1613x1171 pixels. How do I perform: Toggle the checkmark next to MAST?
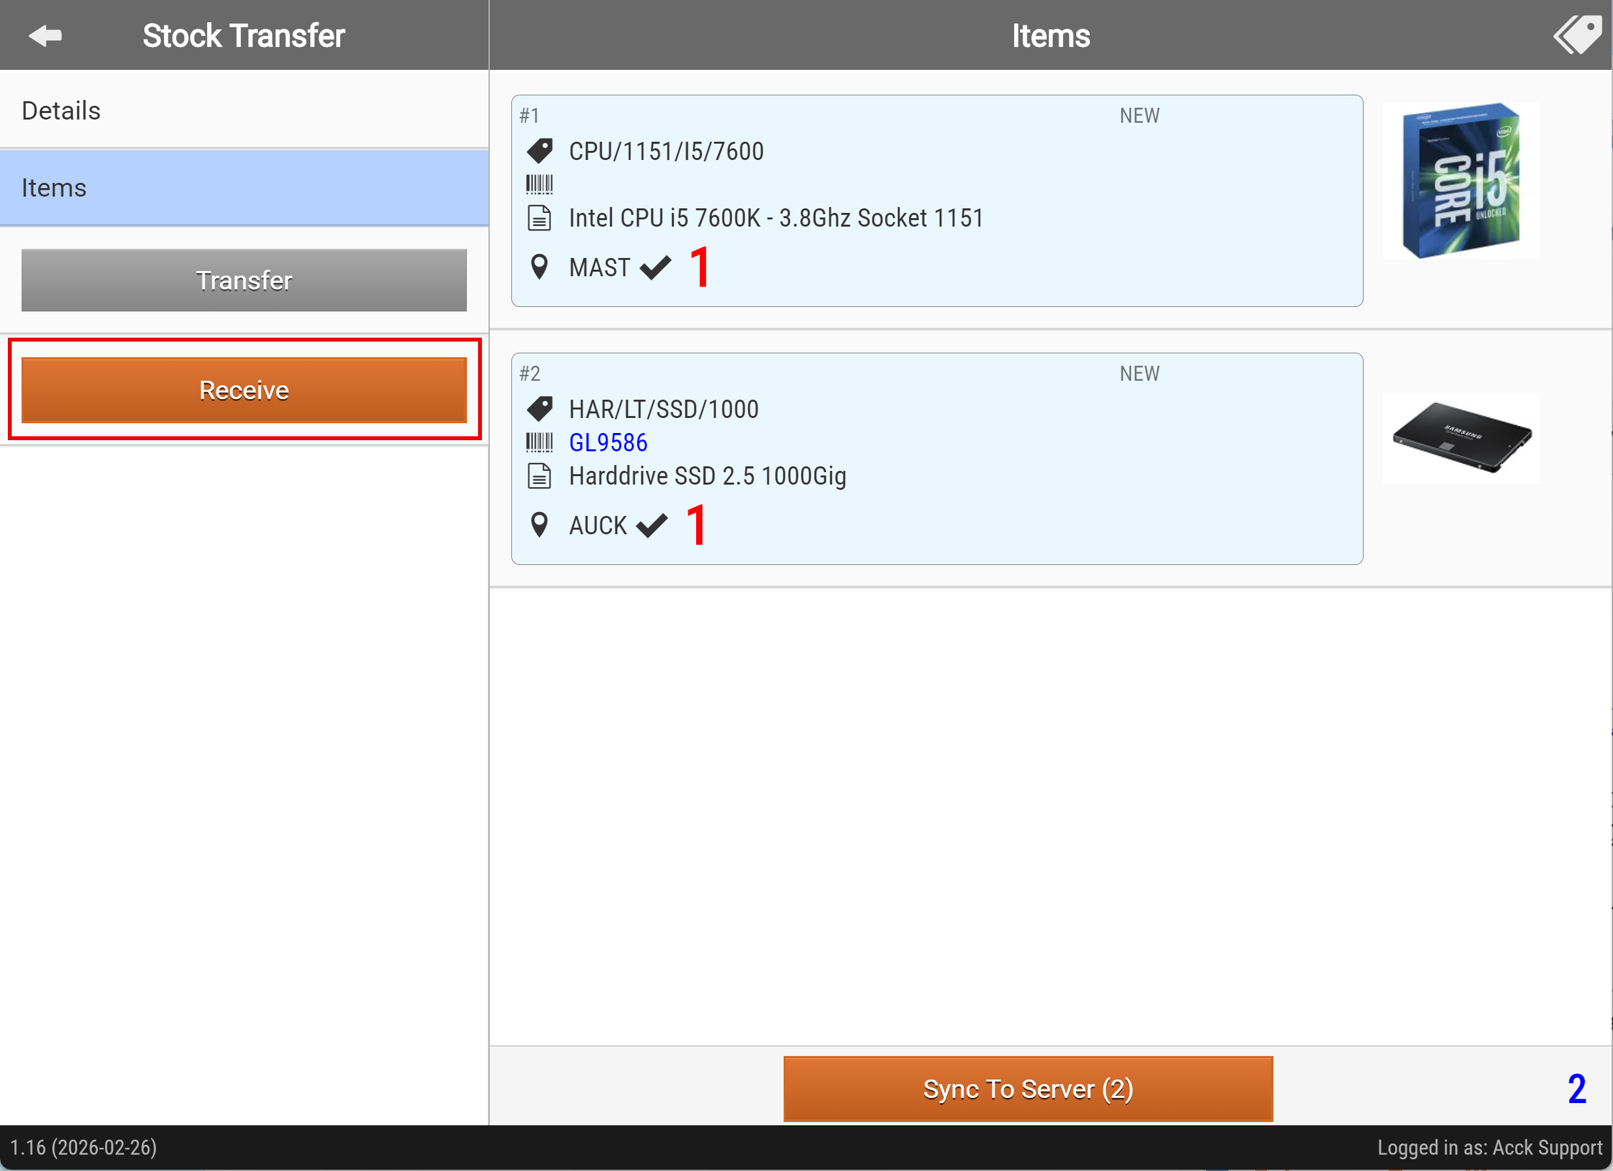point(655,268)
